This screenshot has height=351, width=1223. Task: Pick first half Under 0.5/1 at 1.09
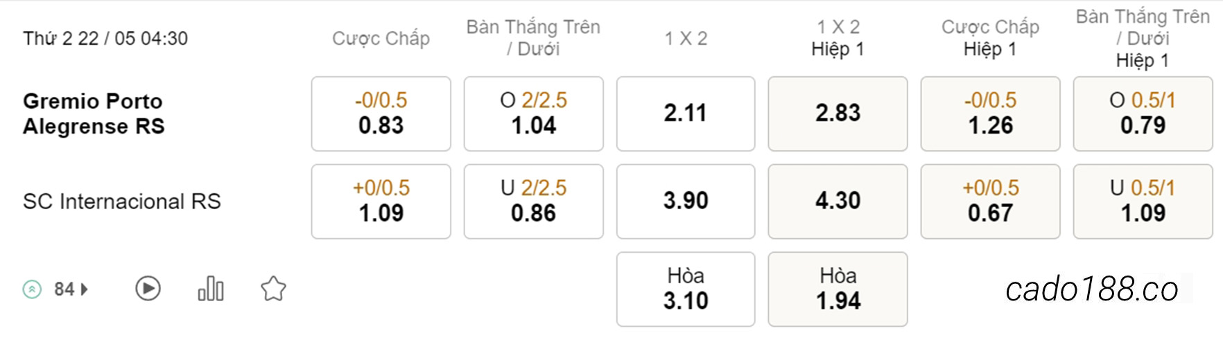click(1143, 201)
